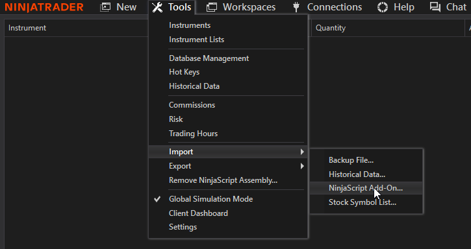This screenshot has width=471, height=249.
Task: Select the Import menu entry
Action: click(x=228, y=152)
